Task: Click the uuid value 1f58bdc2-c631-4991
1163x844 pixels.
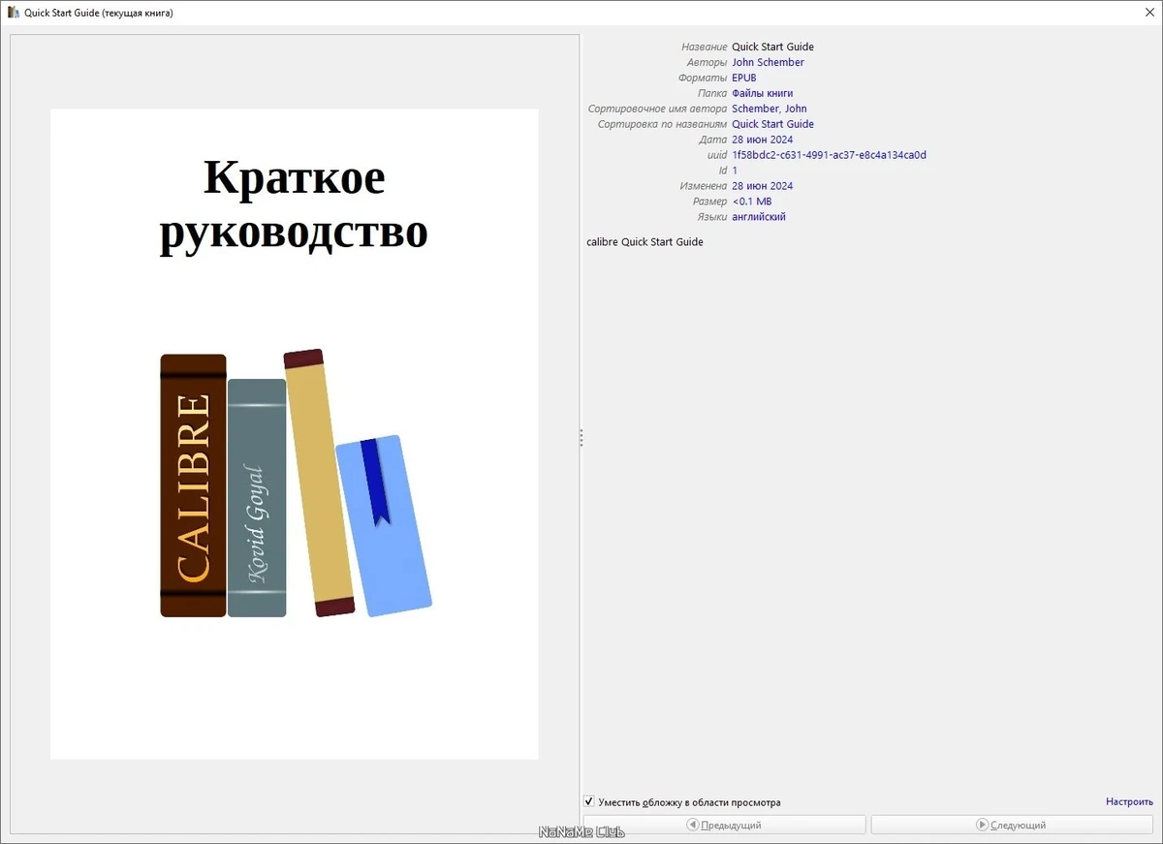Action: 829,155
